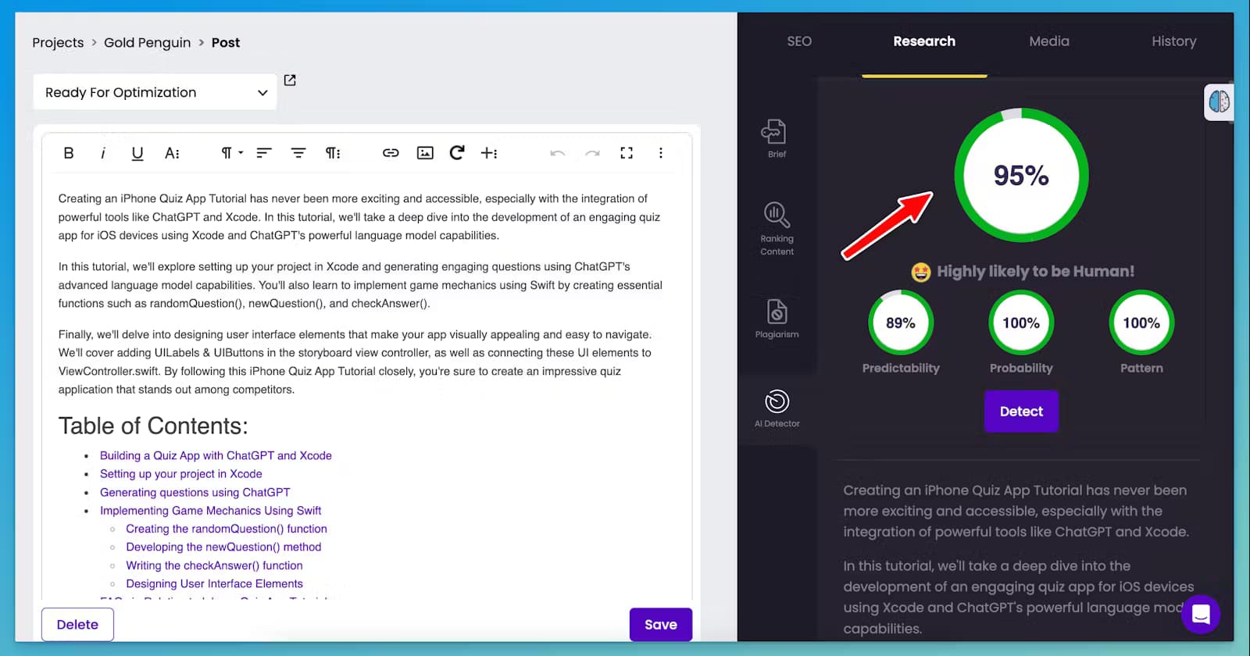The width and height of the screenshot is (1250, 656).
Task: Click the Predictability label
Action: coord(901,368)
